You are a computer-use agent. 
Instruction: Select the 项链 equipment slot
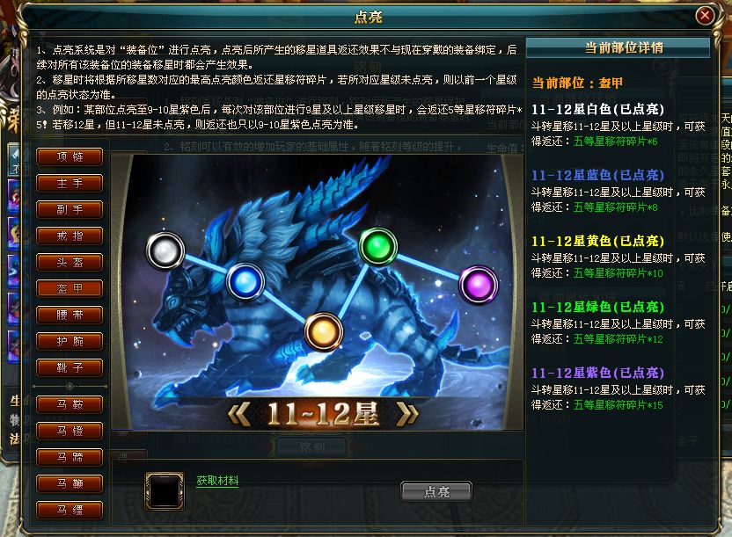[x=70, y=157]
